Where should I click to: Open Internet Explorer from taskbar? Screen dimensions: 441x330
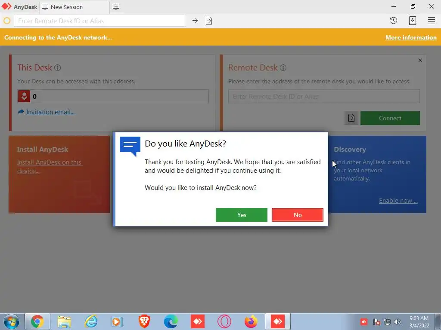(x=91, y=321)
